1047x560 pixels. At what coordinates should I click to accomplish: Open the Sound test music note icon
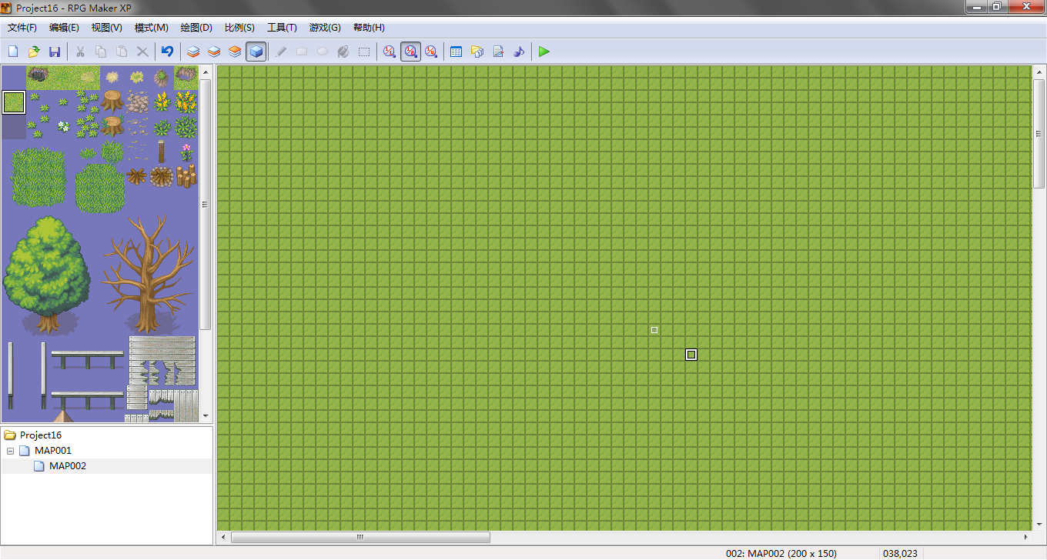click(x=519, y=52)
